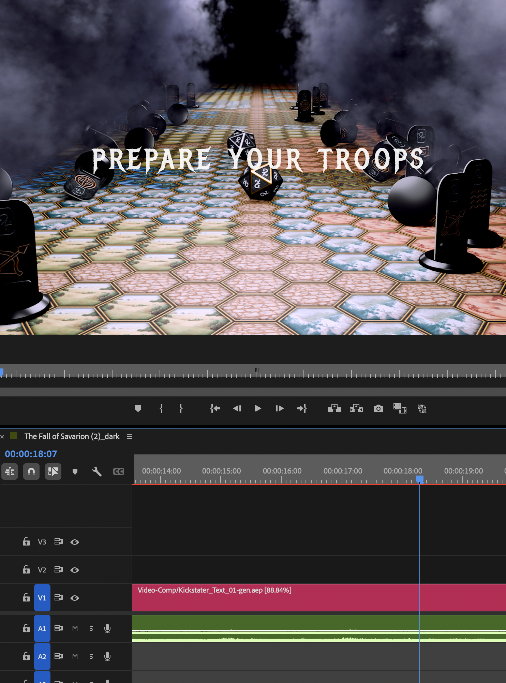Toggle the V2 track eye icon
Screen dimensions: 506x683
tap(75, 570)
